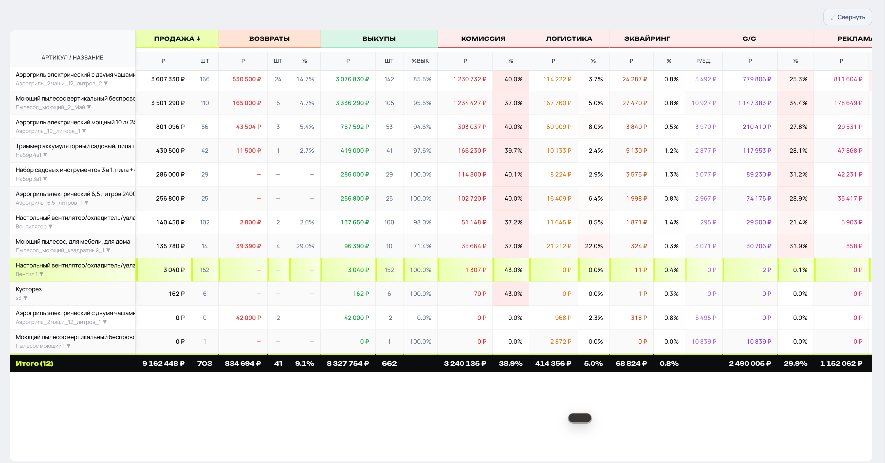
Task: Click buyouts value 3 076 830 ₽
Action: point(352,79)
